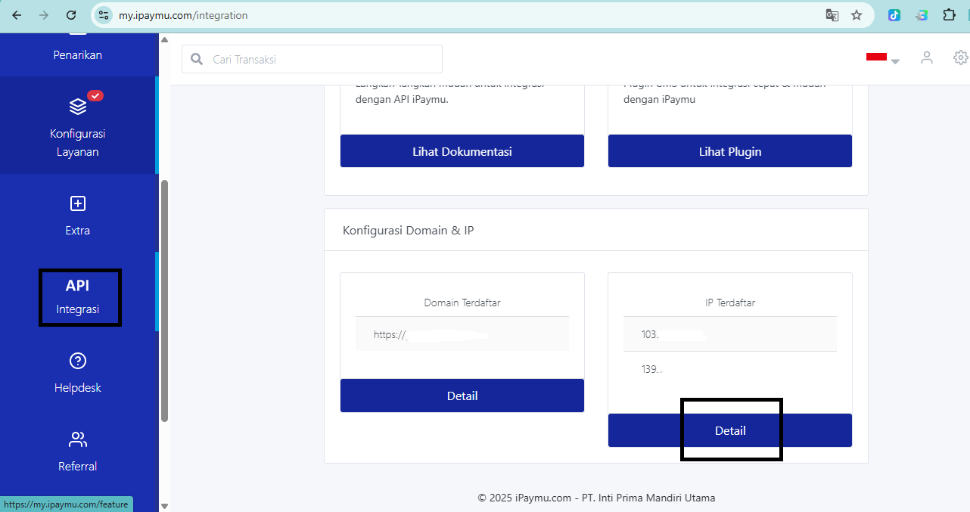Screen dimensions: 970x512
Task: Select the registered IP starting 103.
Action: point(730,334)
